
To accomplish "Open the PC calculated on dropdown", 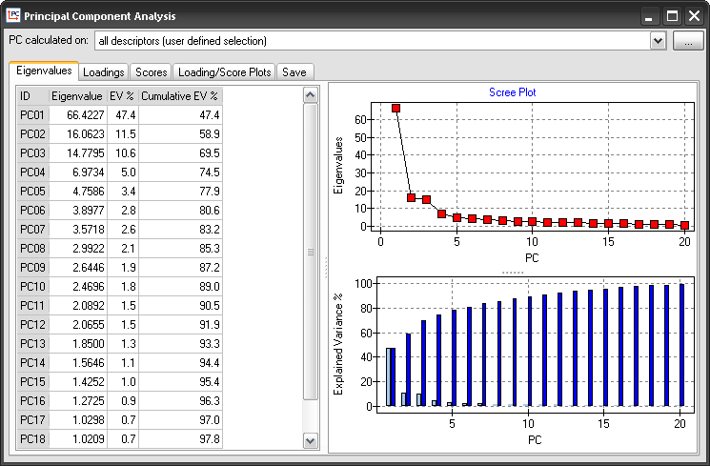I will [657, 41].
